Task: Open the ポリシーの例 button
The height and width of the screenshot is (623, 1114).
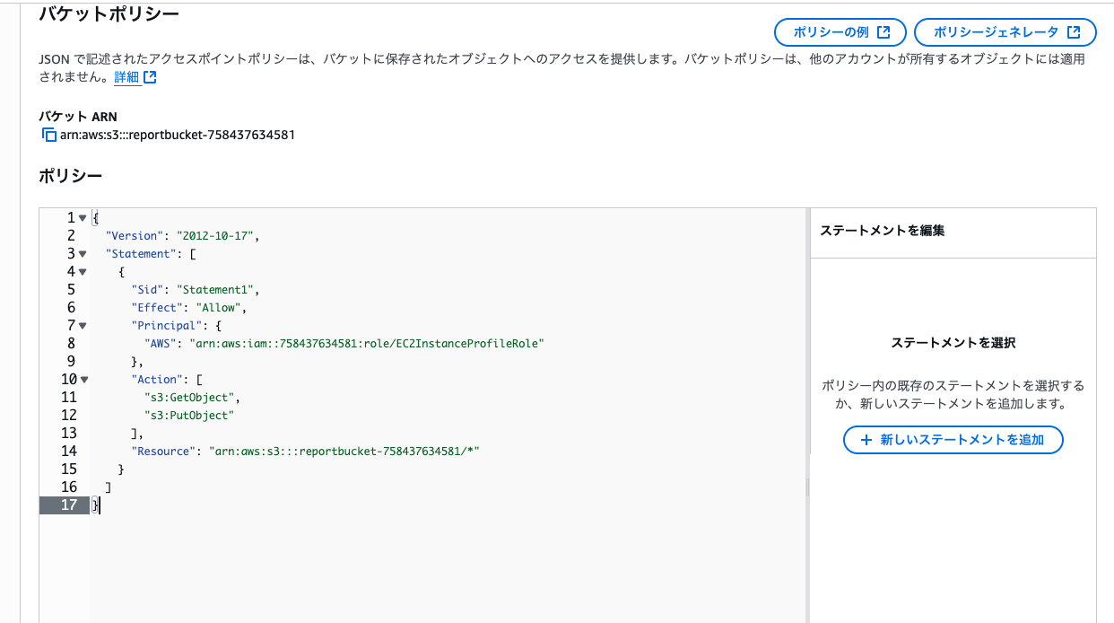Action: point(840,32)
